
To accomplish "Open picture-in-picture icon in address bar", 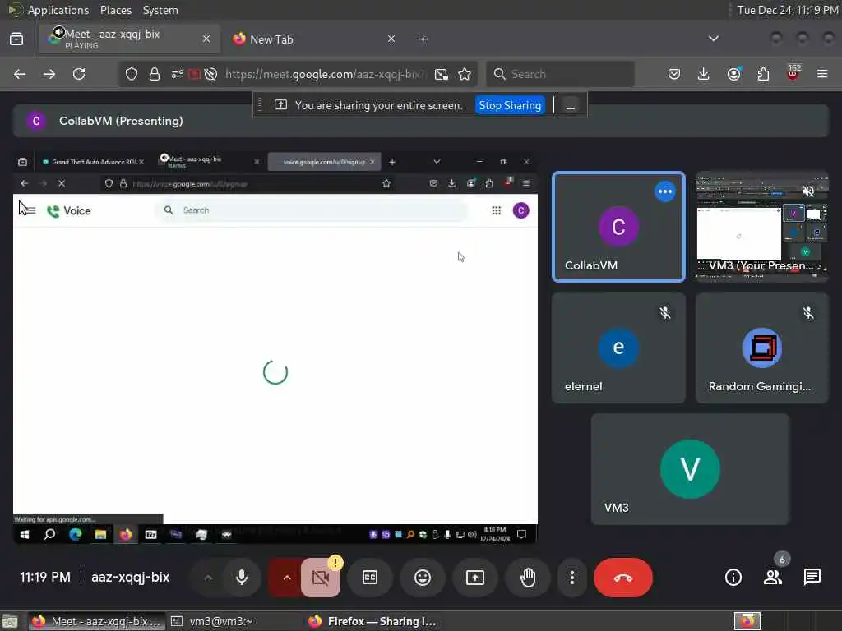I will [x=442, y=74].
